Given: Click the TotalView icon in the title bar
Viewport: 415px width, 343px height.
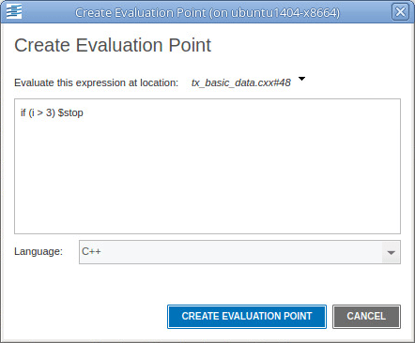Looking at the screenshot, I should tap(14, 12).
